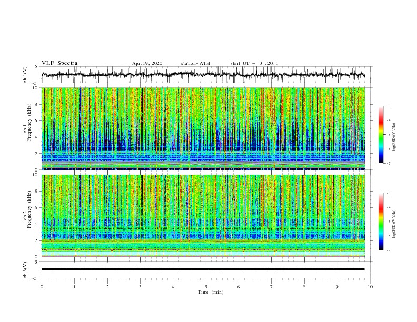Click the "-3" label on ch.2 color bar
The height and width of the screenshot is (322, 417).
389,193
